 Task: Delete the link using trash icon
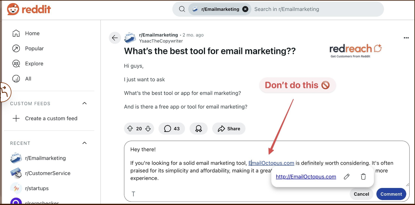(363, 177)
